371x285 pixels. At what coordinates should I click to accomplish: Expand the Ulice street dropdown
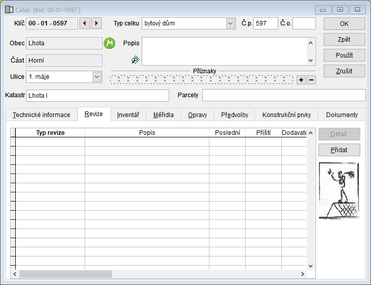[x=97, y=77]
